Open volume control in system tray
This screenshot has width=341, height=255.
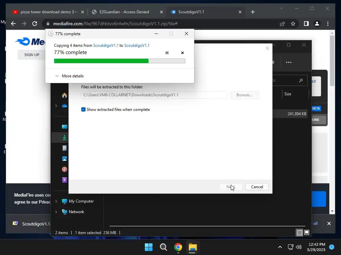299,247
